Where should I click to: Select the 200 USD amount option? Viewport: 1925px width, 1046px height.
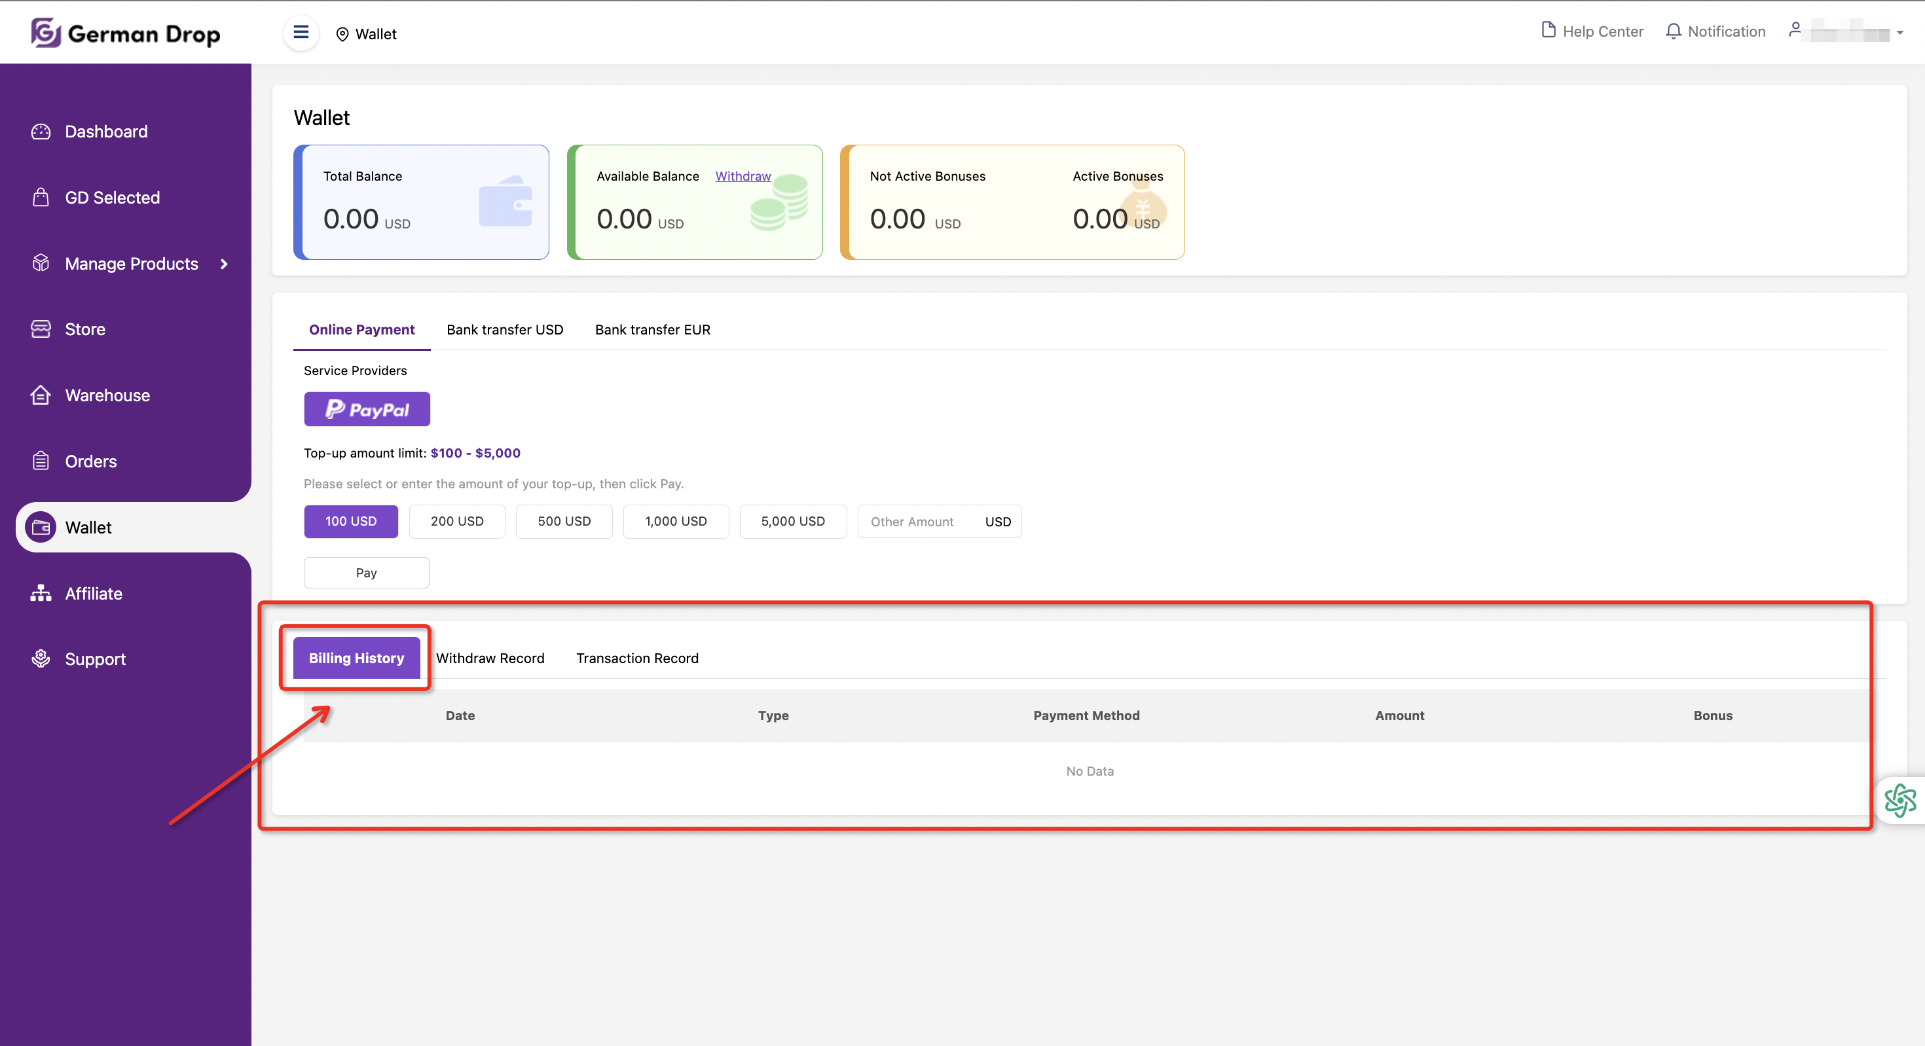pos(456,521)
